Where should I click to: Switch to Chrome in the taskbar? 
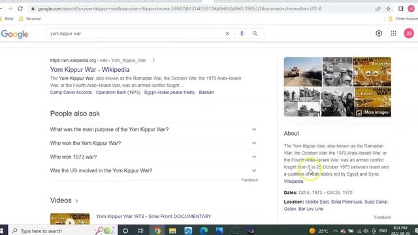coord(157,230)
